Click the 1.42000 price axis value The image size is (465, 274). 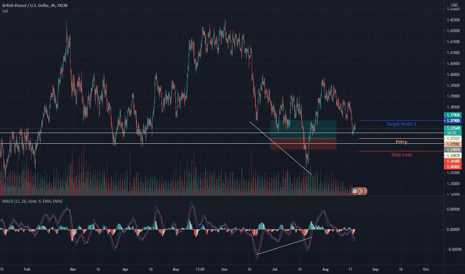[x=453, y=31]
